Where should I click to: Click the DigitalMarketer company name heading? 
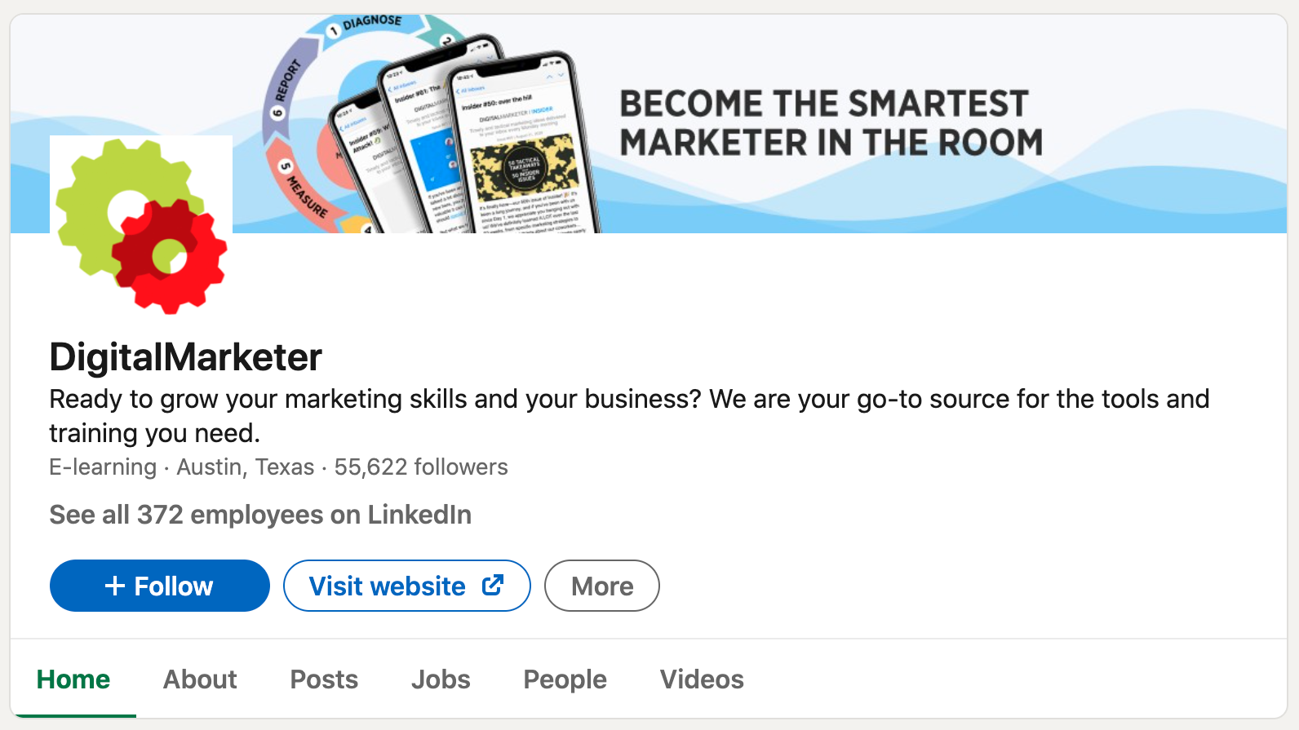(186, 357)
